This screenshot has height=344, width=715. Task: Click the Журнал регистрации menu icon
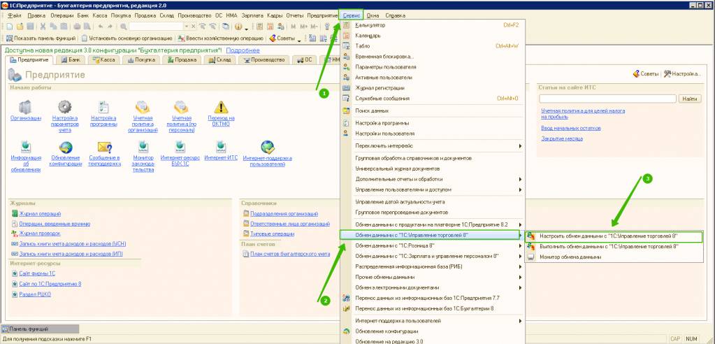(x=346, y=88)
